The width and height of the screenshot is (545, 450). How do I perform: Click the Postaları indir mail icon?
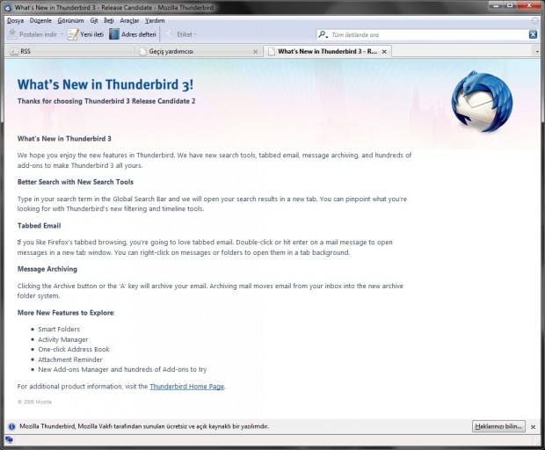(12, 34)
